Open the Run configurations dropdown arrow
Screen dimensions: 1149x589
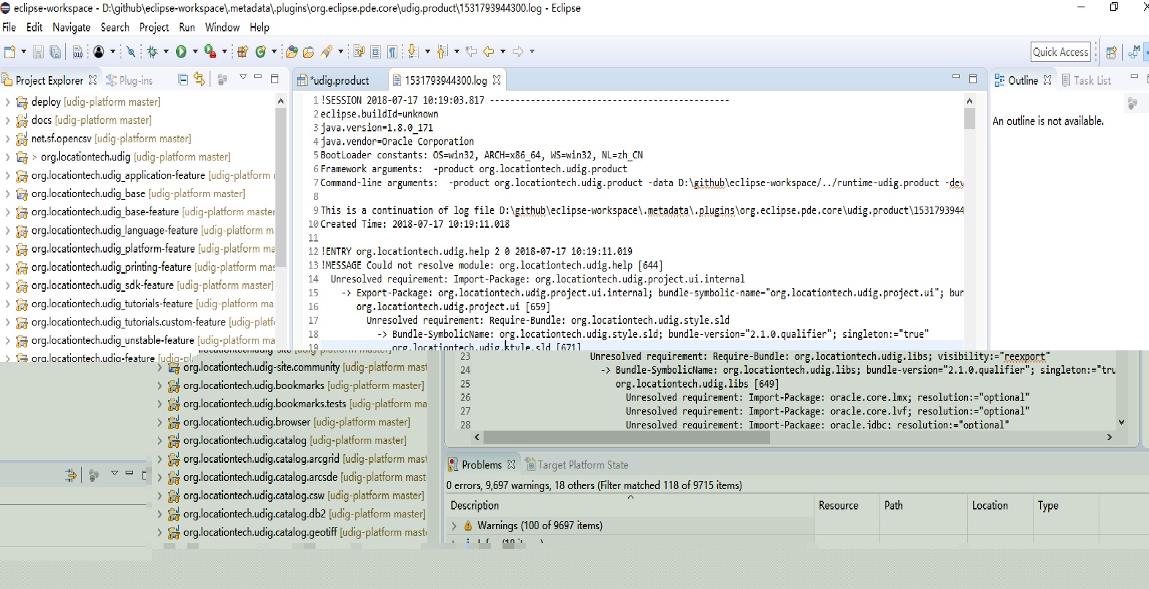[x=195, y=52]
